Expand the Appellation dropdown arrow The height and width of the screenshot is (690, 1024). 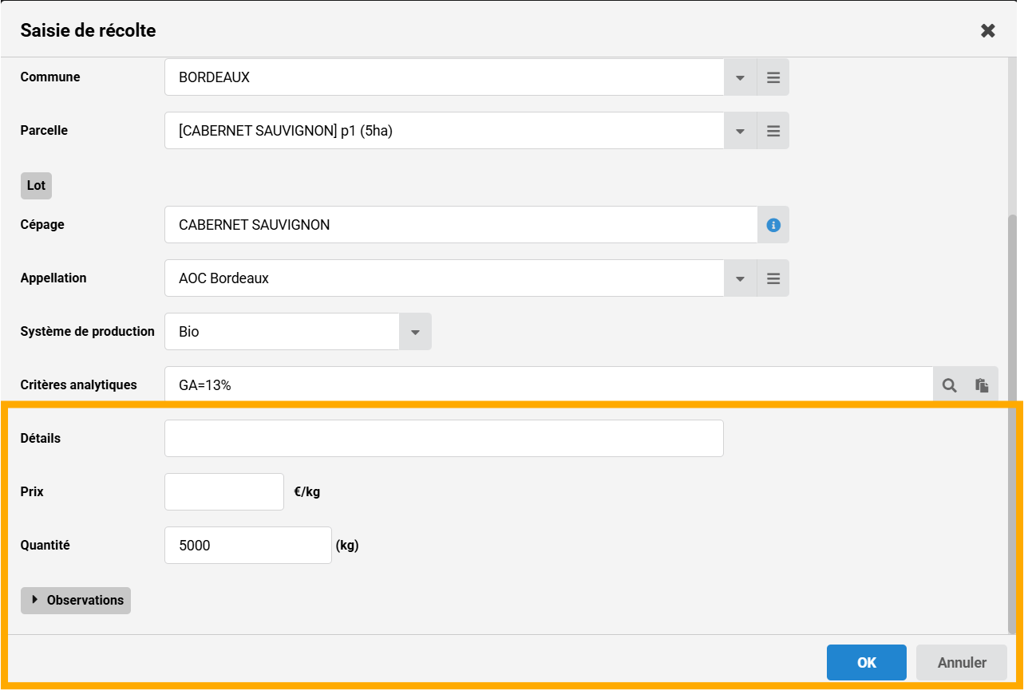[740, 278]
